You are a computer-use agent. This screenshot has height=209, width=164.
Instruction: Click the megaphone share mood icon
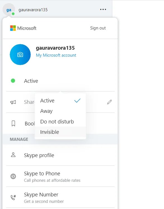pyautogui.click(x=13, y=102)
